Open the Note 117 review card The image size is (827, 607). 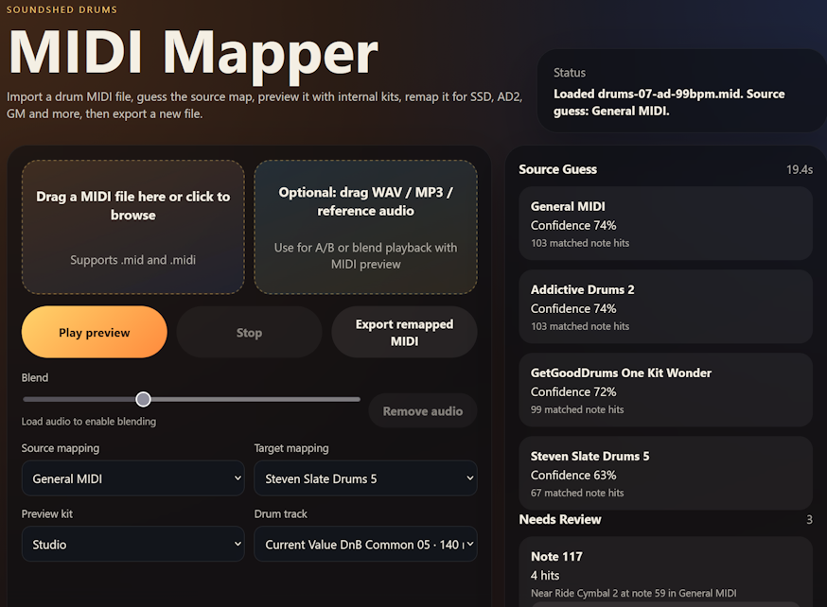coord(665,572)
